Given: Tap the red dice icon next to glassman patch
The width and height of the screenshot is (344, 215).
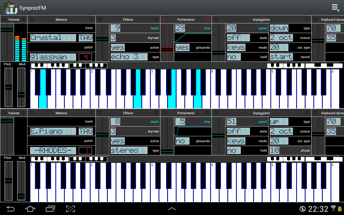Looking at the screenshot, I should pos(85,57).
